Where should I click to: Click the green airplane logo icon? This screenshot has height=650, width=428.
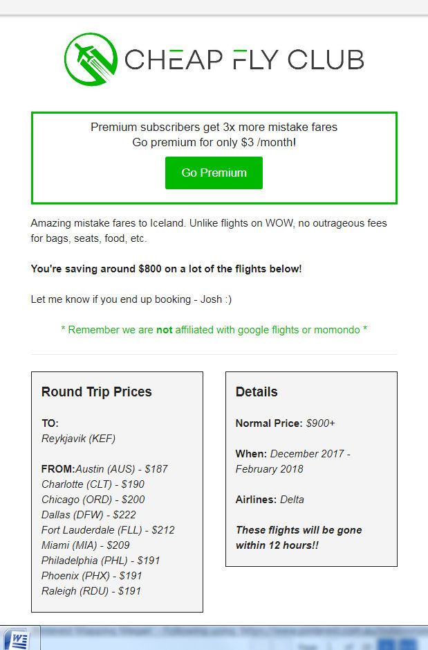click(91, 60)
